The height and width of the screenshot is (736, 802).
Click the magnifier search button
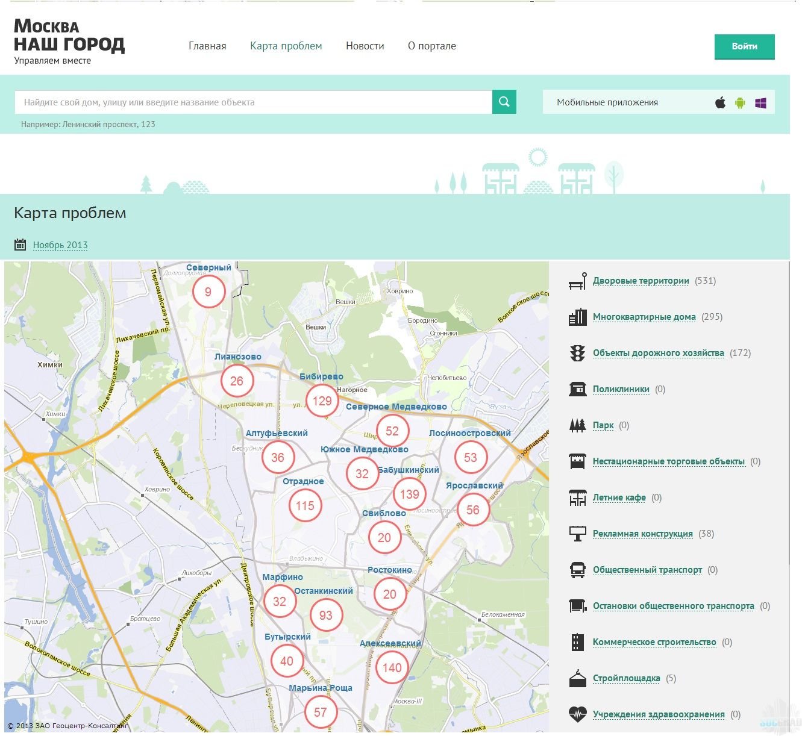pos(504,102)
